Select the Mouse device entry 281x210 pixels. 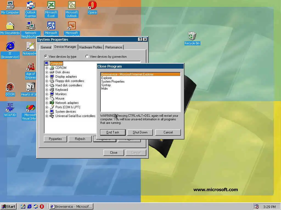[60, 98]
